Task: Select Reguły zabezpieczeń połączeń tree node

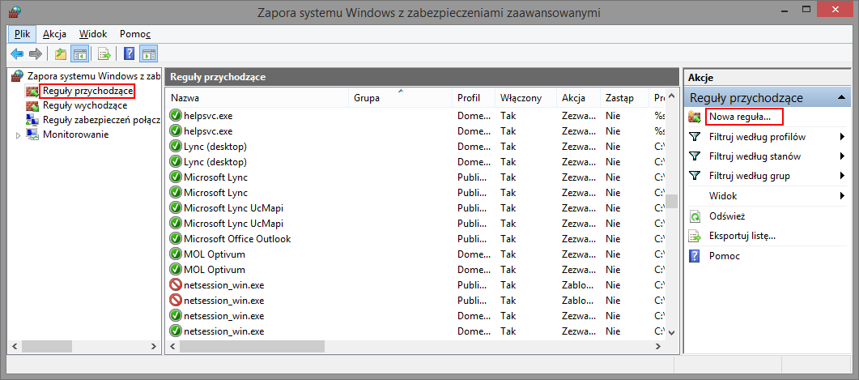Action: coord(101,120)
